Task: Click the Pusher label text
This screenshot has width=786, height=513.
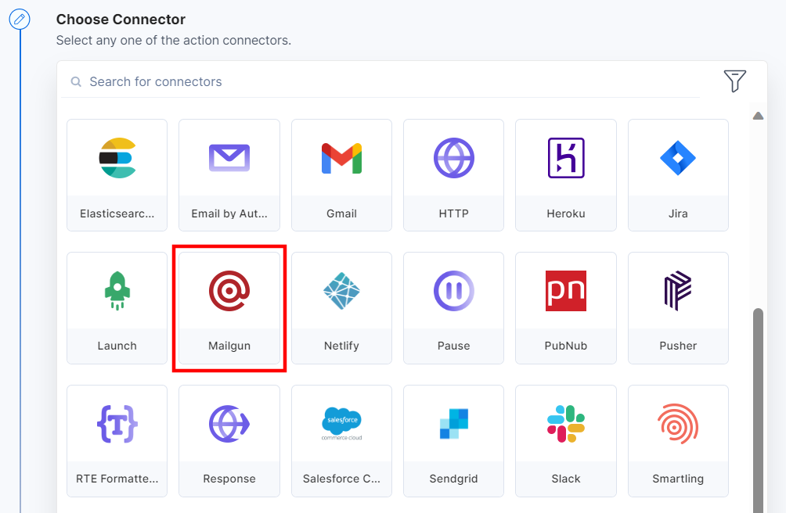Action: pos(678,346)
